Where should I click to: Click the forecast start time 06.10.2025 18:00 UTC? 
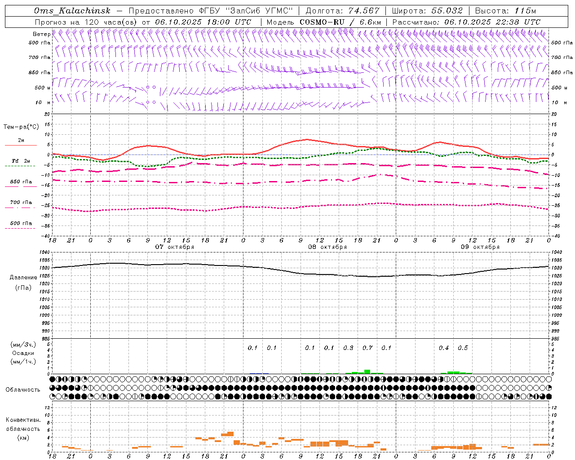[203, 22]
